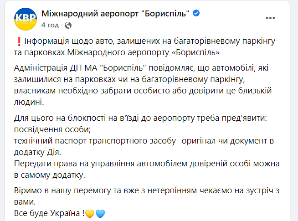Click the globe public-audience icon
298x221 pixels.
[x=68, y=25]
